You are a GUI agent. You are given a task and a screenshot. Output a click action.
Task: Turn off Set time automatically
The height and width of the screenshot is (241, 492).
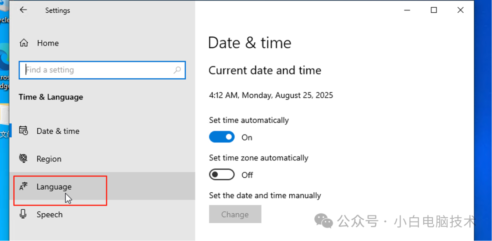pyautogui.click(x=222, y=137)
